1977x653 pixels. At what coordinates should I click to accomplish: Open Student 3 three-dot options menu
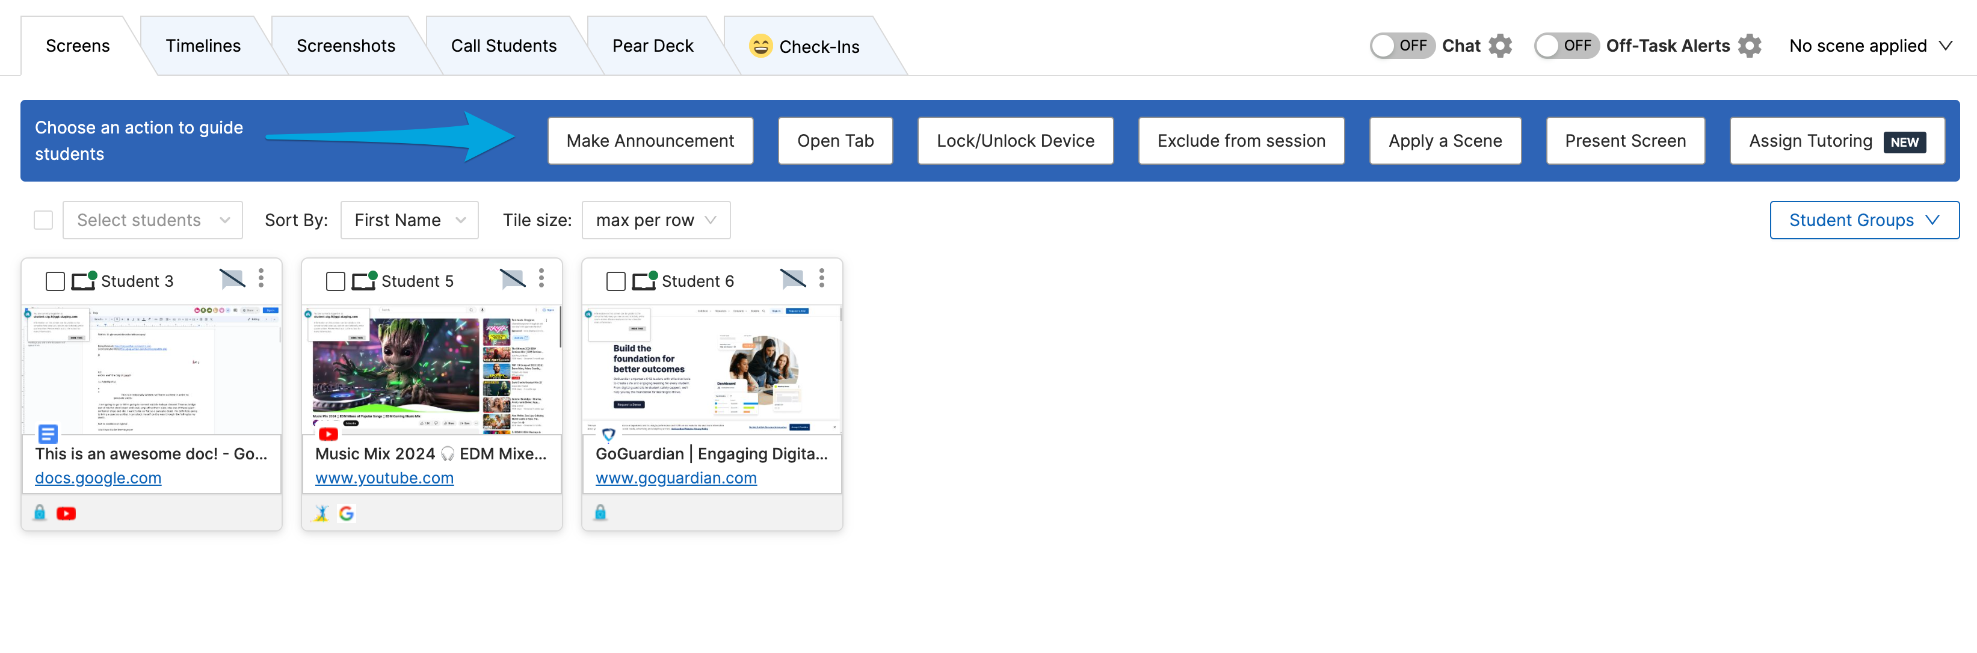coord(261,278)
